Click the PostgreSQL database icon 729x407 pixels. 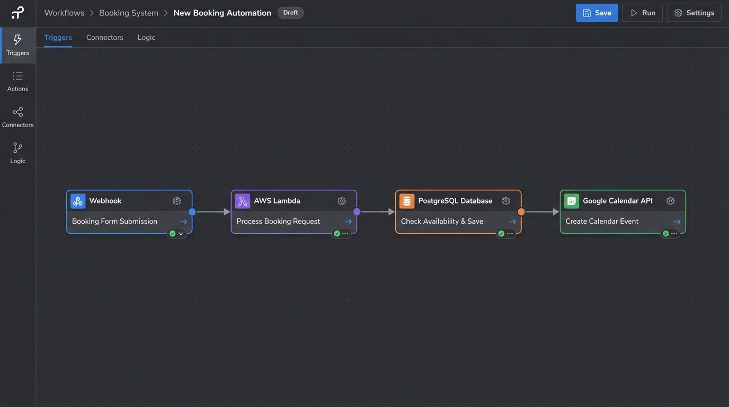(406, 200)
